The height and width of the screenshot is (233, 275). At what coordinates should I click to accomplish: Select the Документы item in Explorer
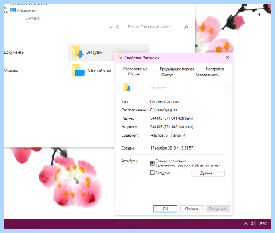[x=14, y=52]
